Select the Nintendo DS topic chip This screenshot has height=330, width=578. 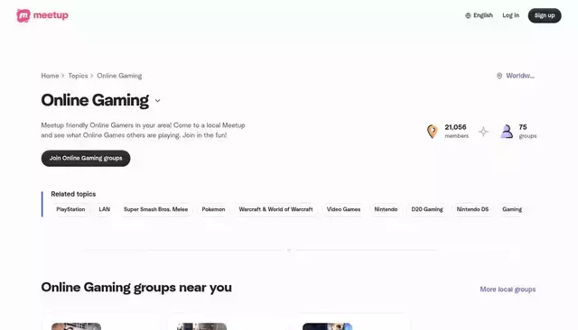click(x=472, y=209)
